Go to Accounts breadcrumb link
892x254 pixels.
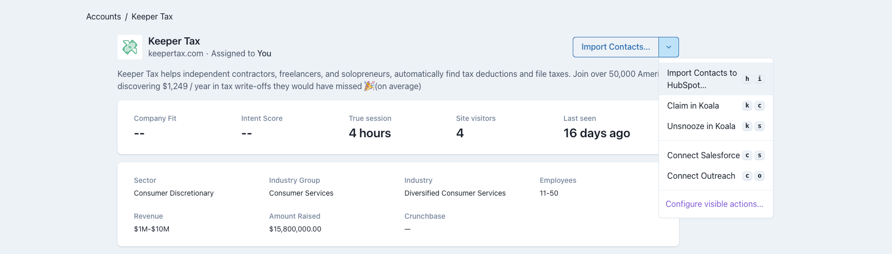click(103, 16)
